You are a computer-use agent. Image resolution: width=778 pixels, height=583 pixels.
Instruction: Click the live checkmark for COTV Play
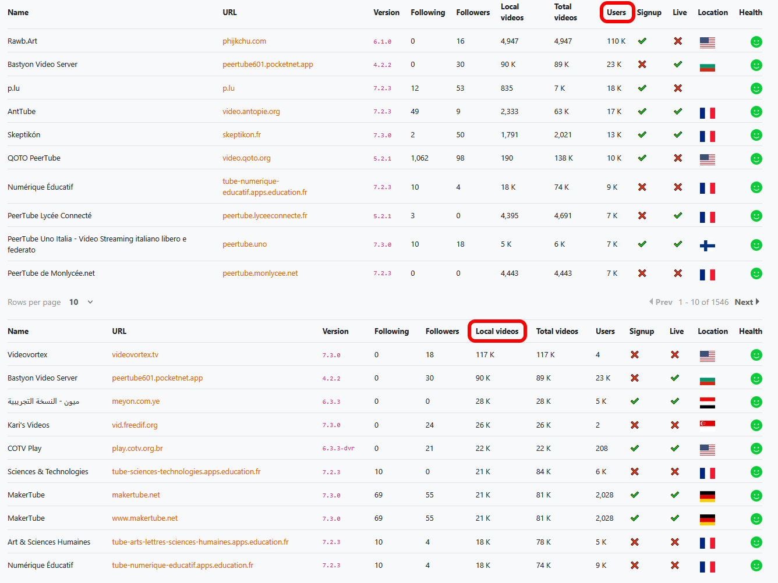pos(674,448)
